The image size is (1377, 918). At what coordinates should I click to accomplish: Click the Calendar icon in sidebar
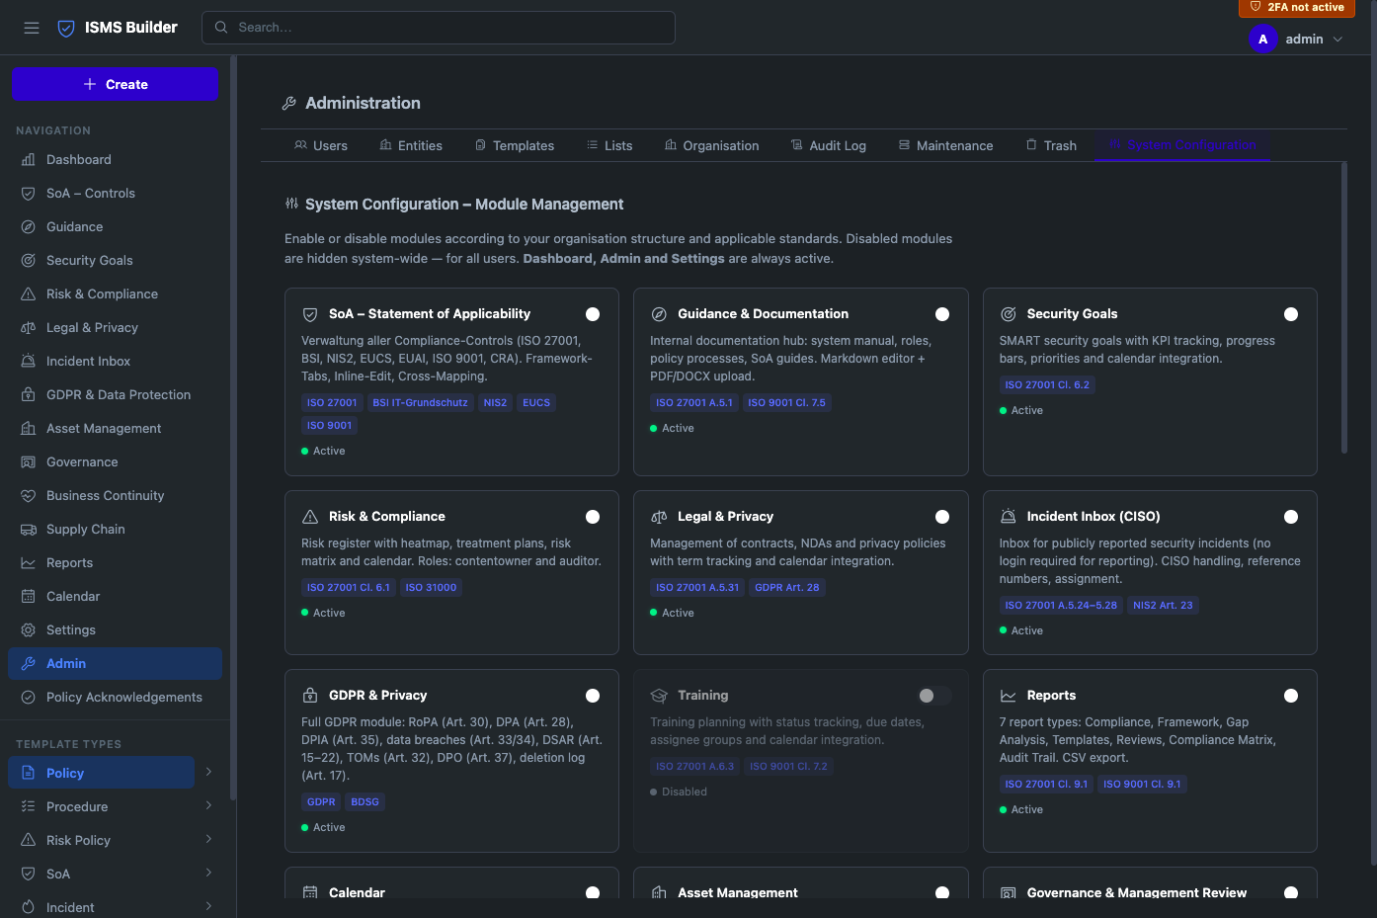[29, 596]
